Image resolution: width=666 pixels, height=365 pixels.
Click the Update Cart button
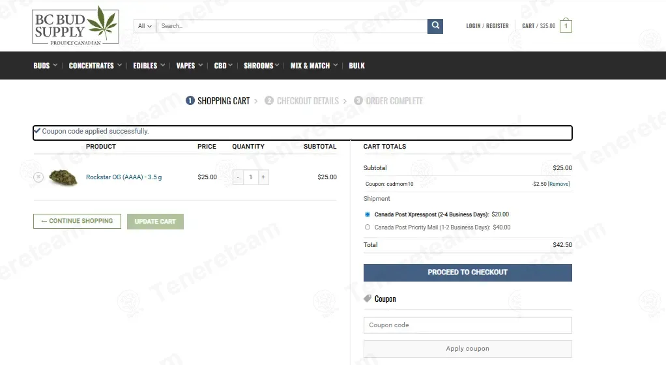155,222
